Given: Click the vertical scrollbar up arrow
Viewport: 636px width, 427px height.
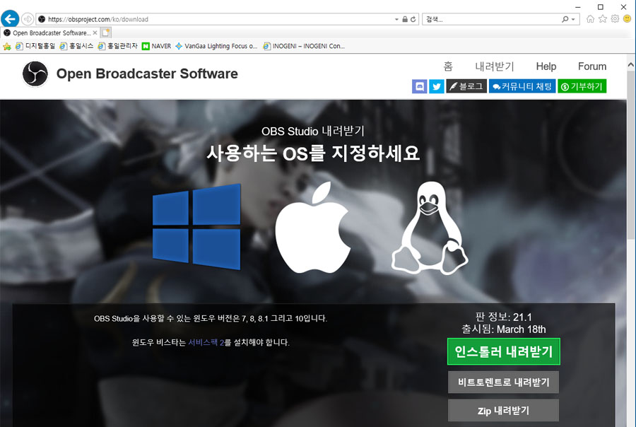Looking at the screenshot, I should pyautogui.click(x=631, y=64).
